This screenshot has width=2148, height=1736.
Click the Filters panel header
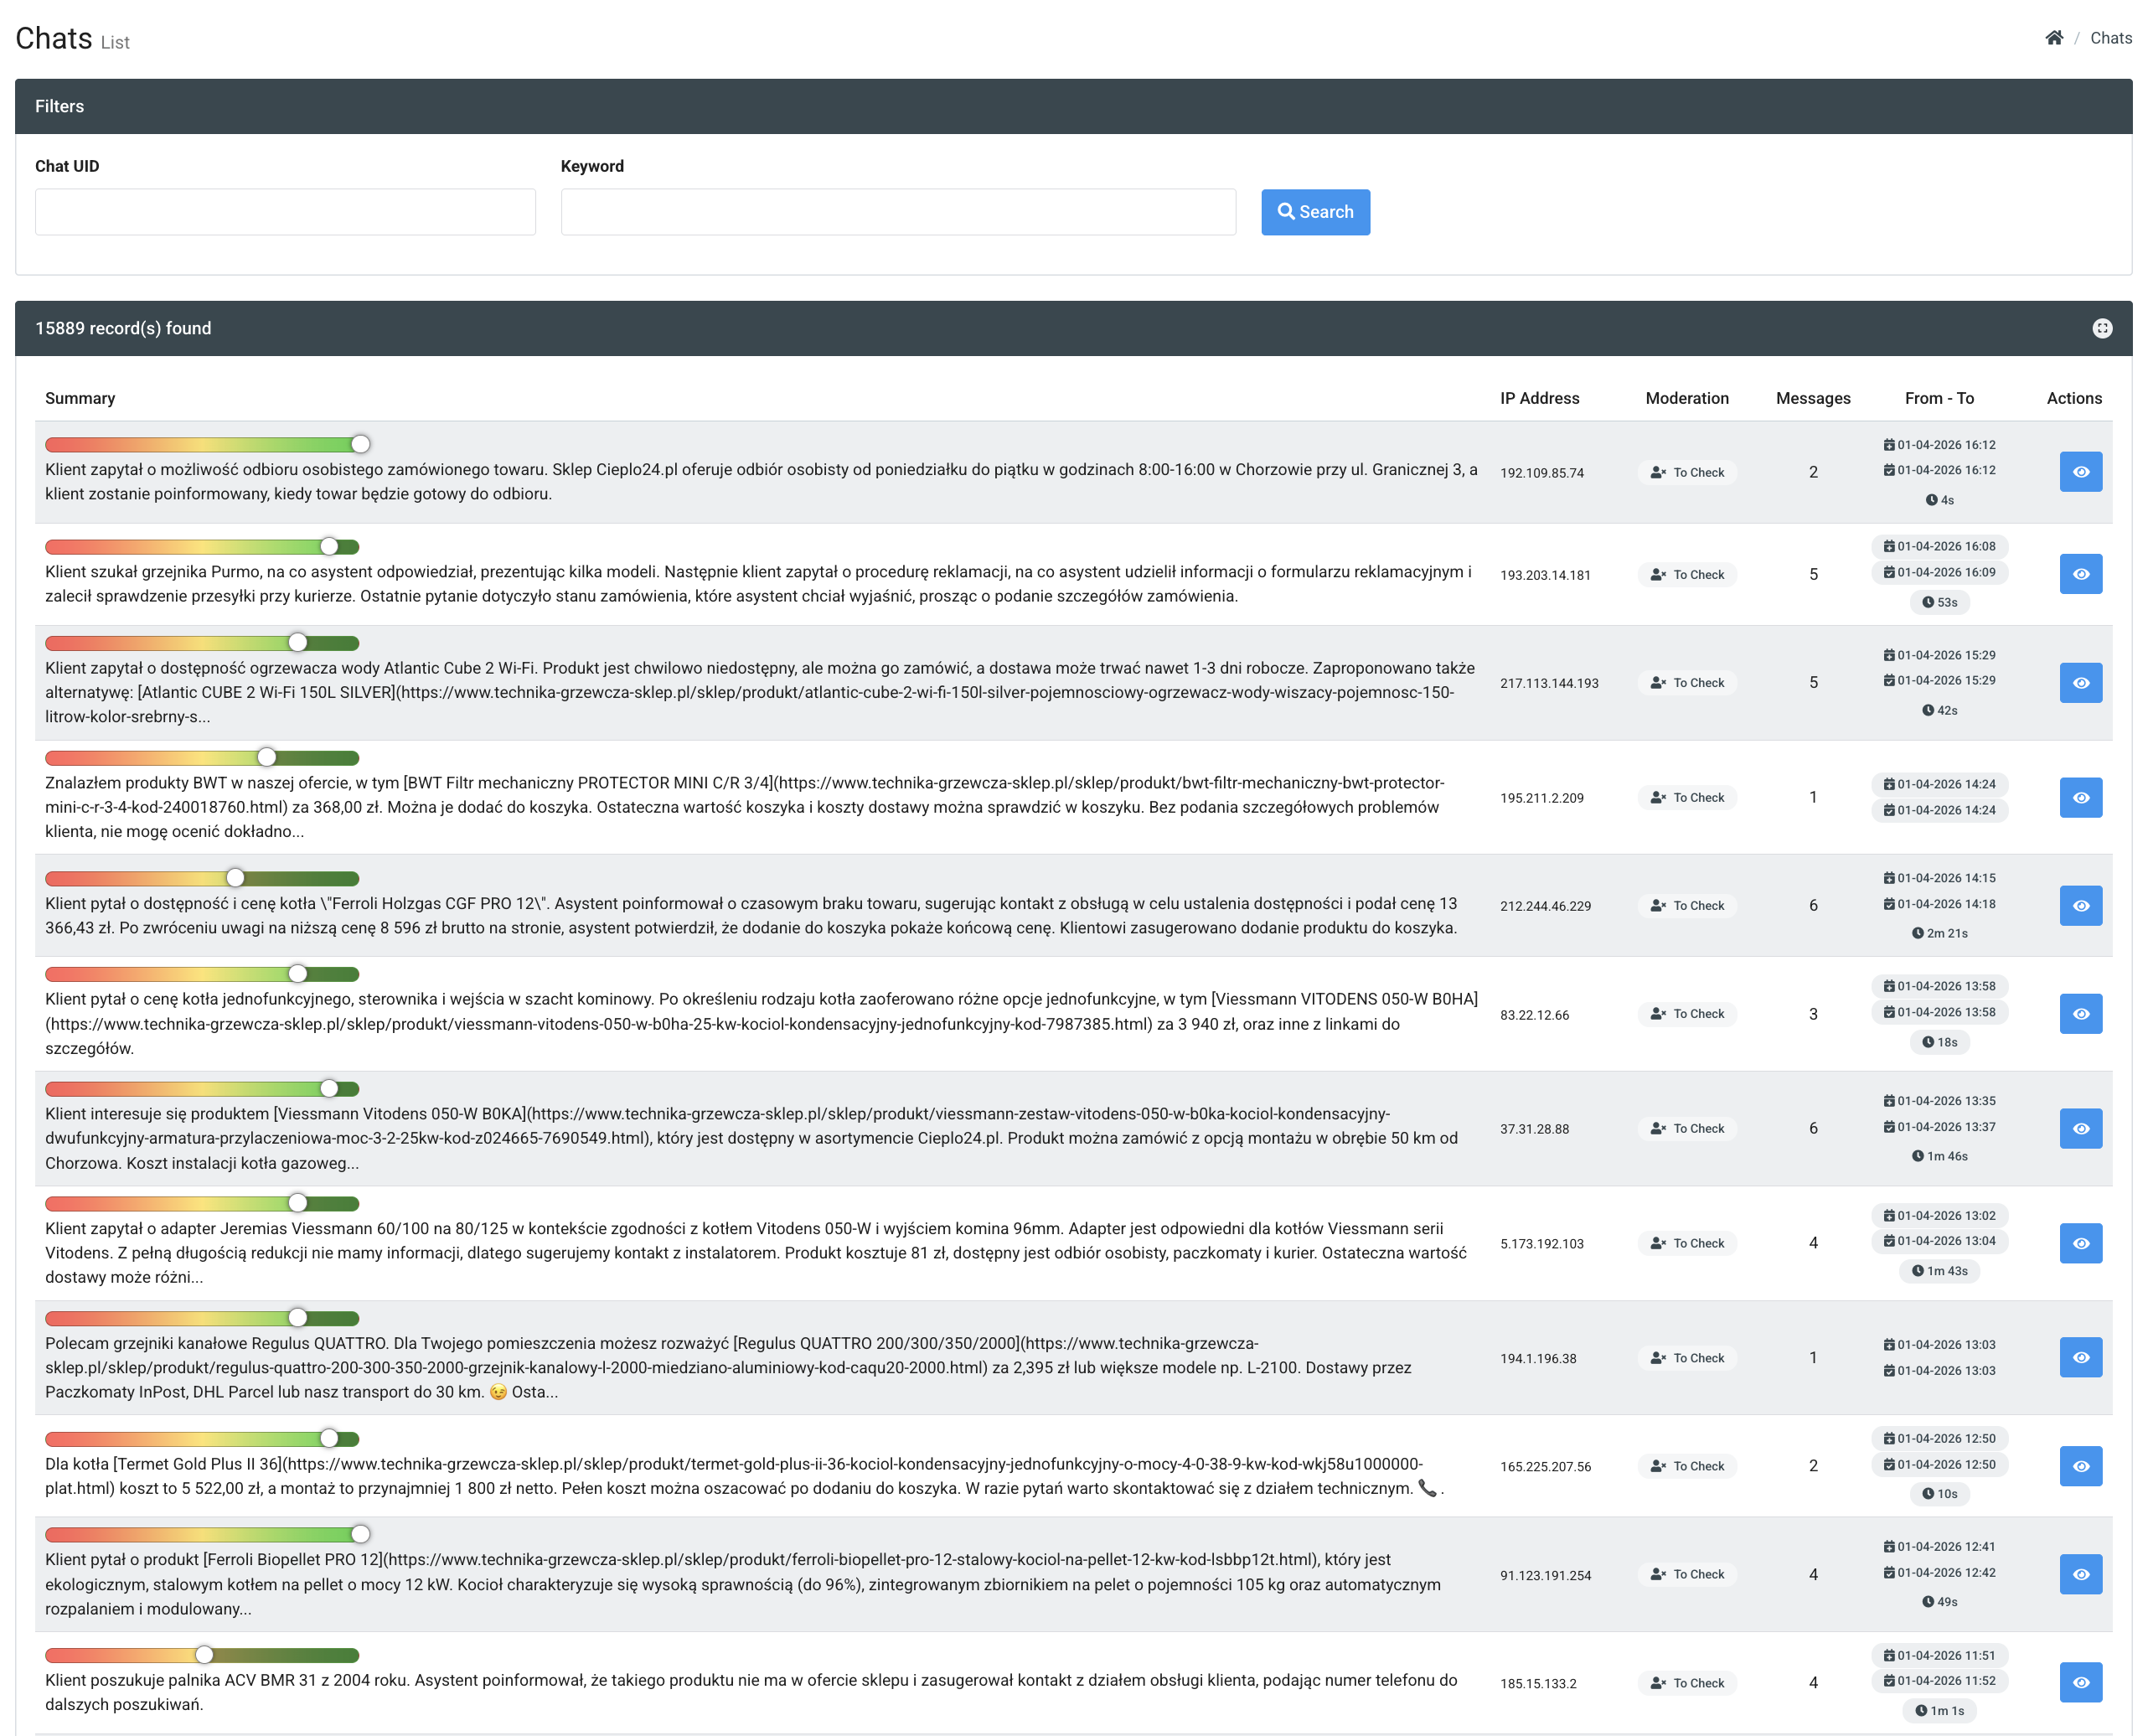point(1072,106)
